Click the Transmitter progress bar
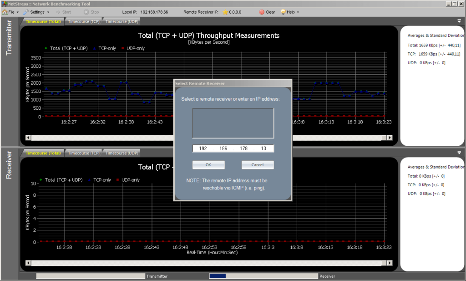Screen dimensions: 466x281 click(90, 276)
